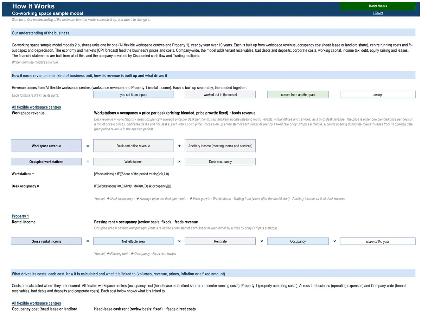The height and width of the screenshot is (313, 422).
Task: Click 'Passing rent × occupancy (review basis: fixed)' text
Action: point(132,222)
